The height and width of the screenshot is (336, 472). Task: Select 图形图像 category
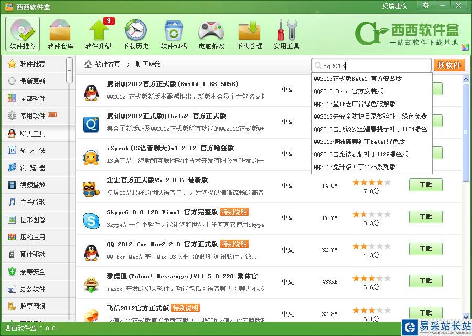pos(34,219)
